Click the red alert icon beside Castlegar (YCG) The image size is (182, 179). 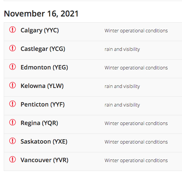point(13,48)
